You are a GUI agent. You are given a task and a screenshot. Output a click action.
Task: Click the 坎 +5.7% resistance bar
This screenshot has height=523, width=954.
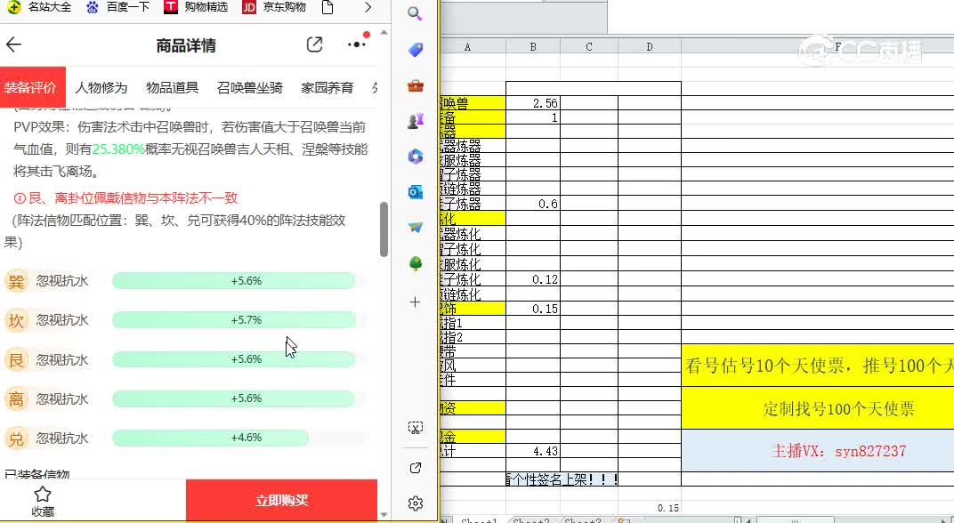pos(233,320)
